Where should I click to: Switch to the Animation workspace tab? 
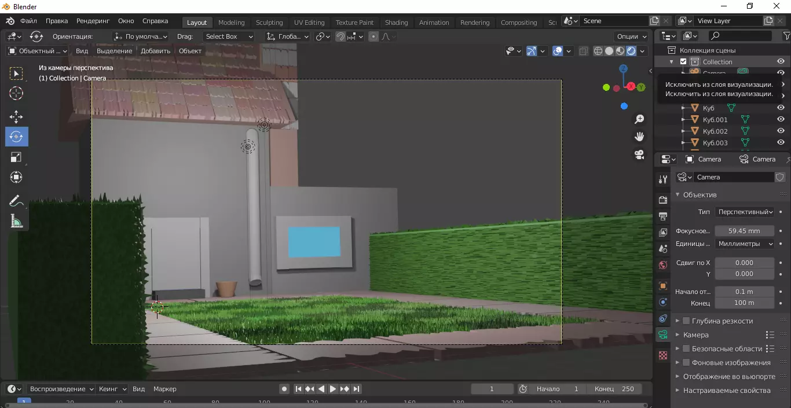434,23
